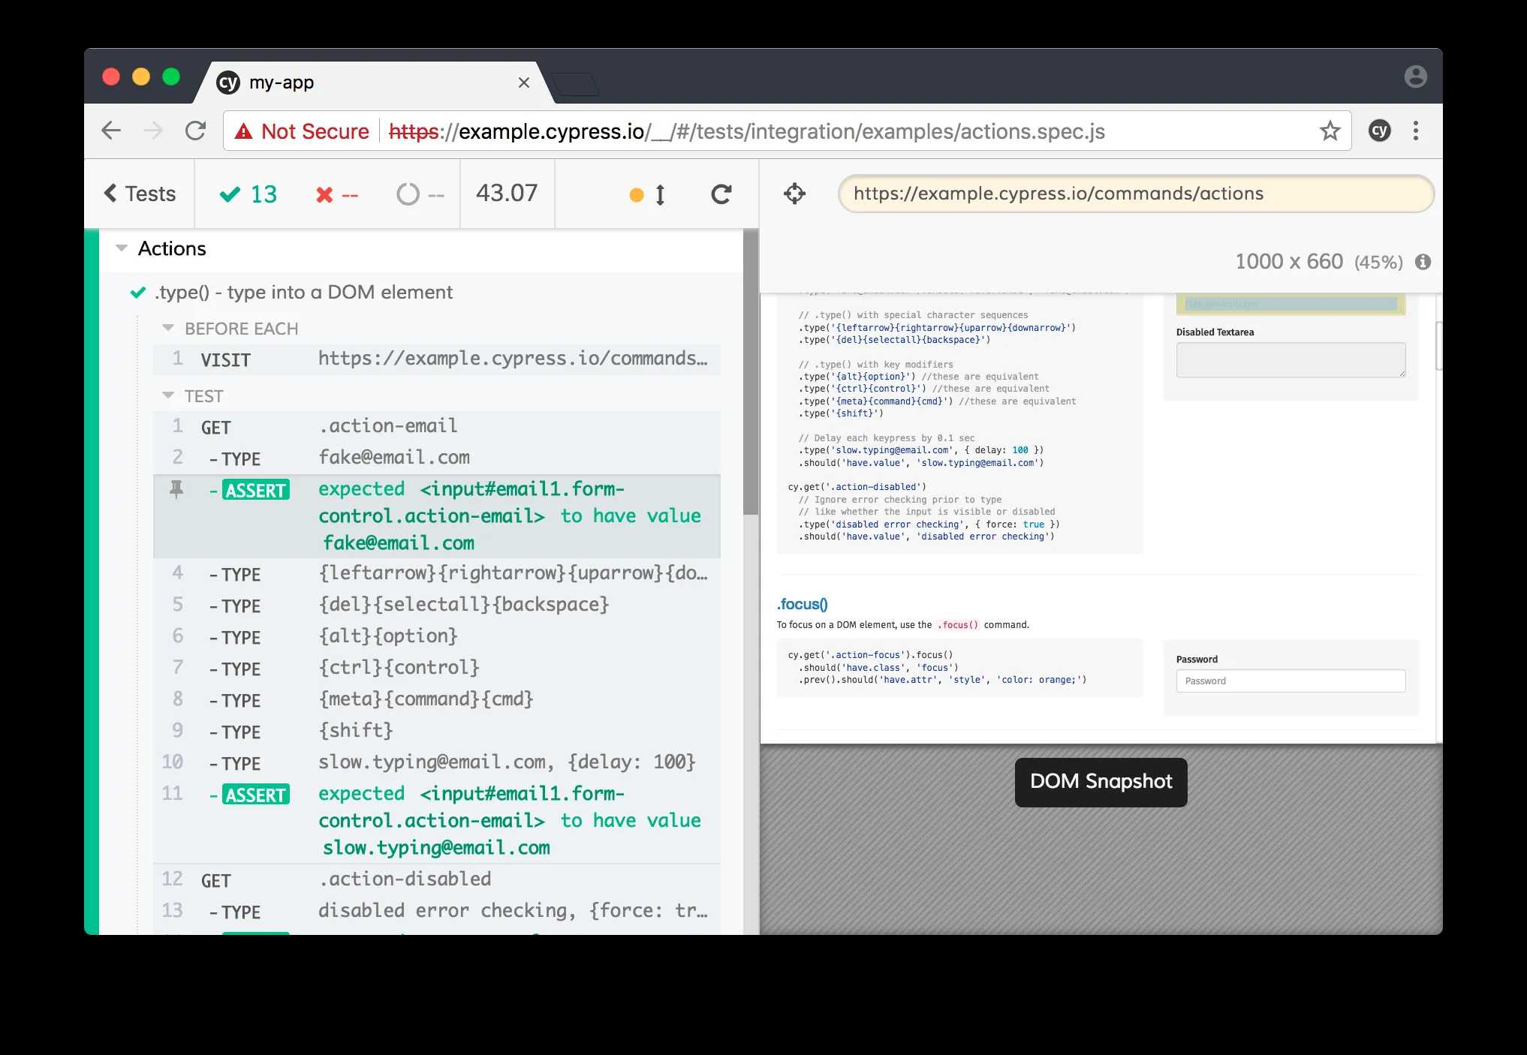Toggle auto-scrolling with orange dot control

(x=647, y=195)
